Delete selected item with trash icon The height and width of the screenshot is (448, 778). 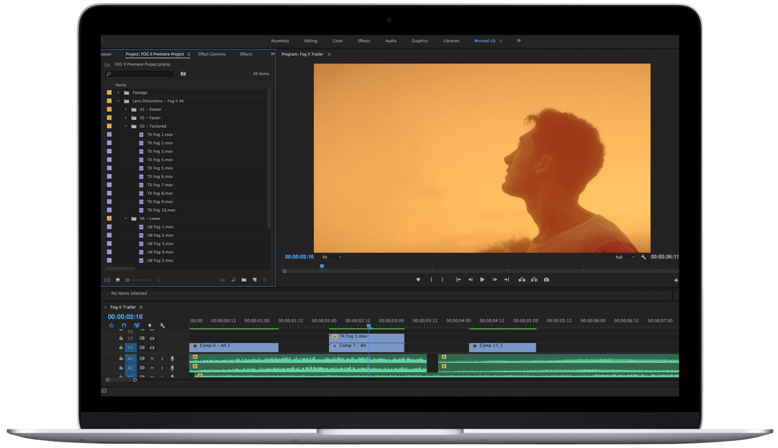coord(265,280)
